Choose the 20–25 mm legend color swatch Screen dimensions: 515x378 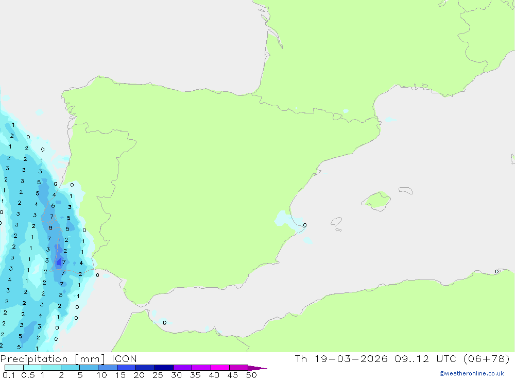click(145, 368)
